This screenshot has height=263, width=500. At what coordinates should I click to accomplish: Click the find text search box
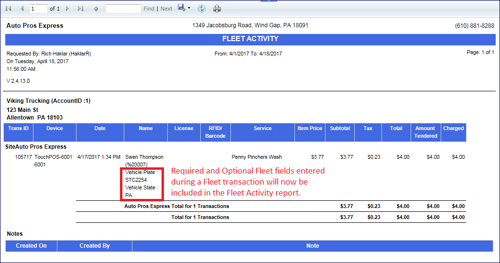(x=123, y=9)
